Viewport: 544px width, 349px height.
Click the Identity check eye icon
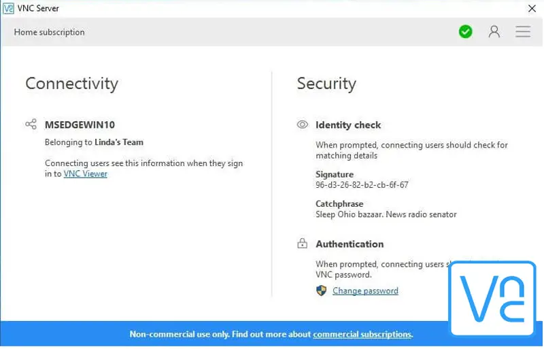[303, 125]
